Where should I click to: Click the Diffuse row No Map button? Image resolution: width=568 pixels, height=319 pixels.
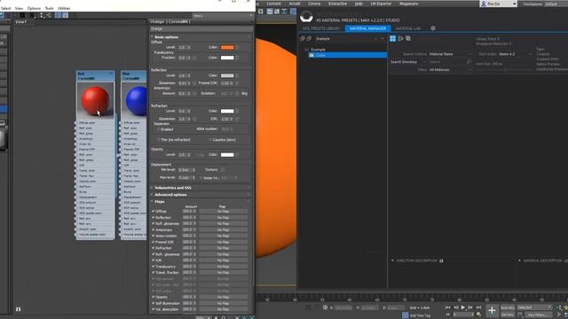coord(223,211)
